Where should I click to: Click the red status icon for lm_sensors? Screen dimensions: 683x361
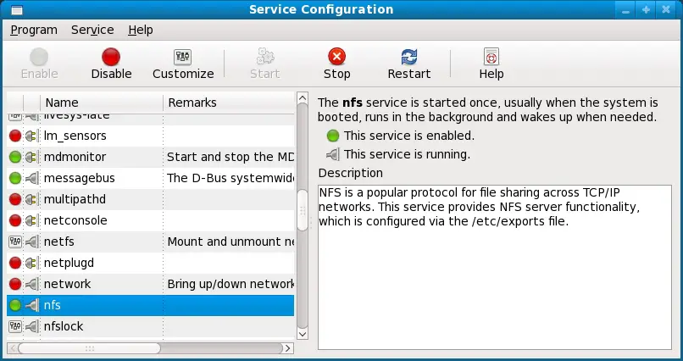15,136
